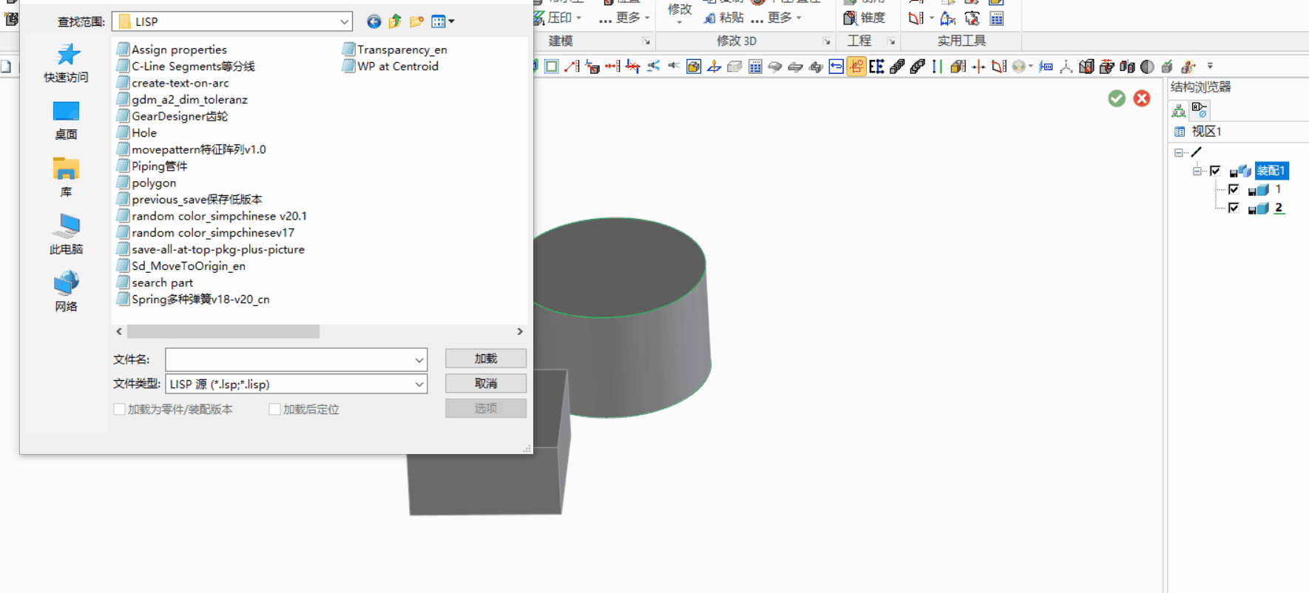Expand the 工程 group dialog launcher

891,41
